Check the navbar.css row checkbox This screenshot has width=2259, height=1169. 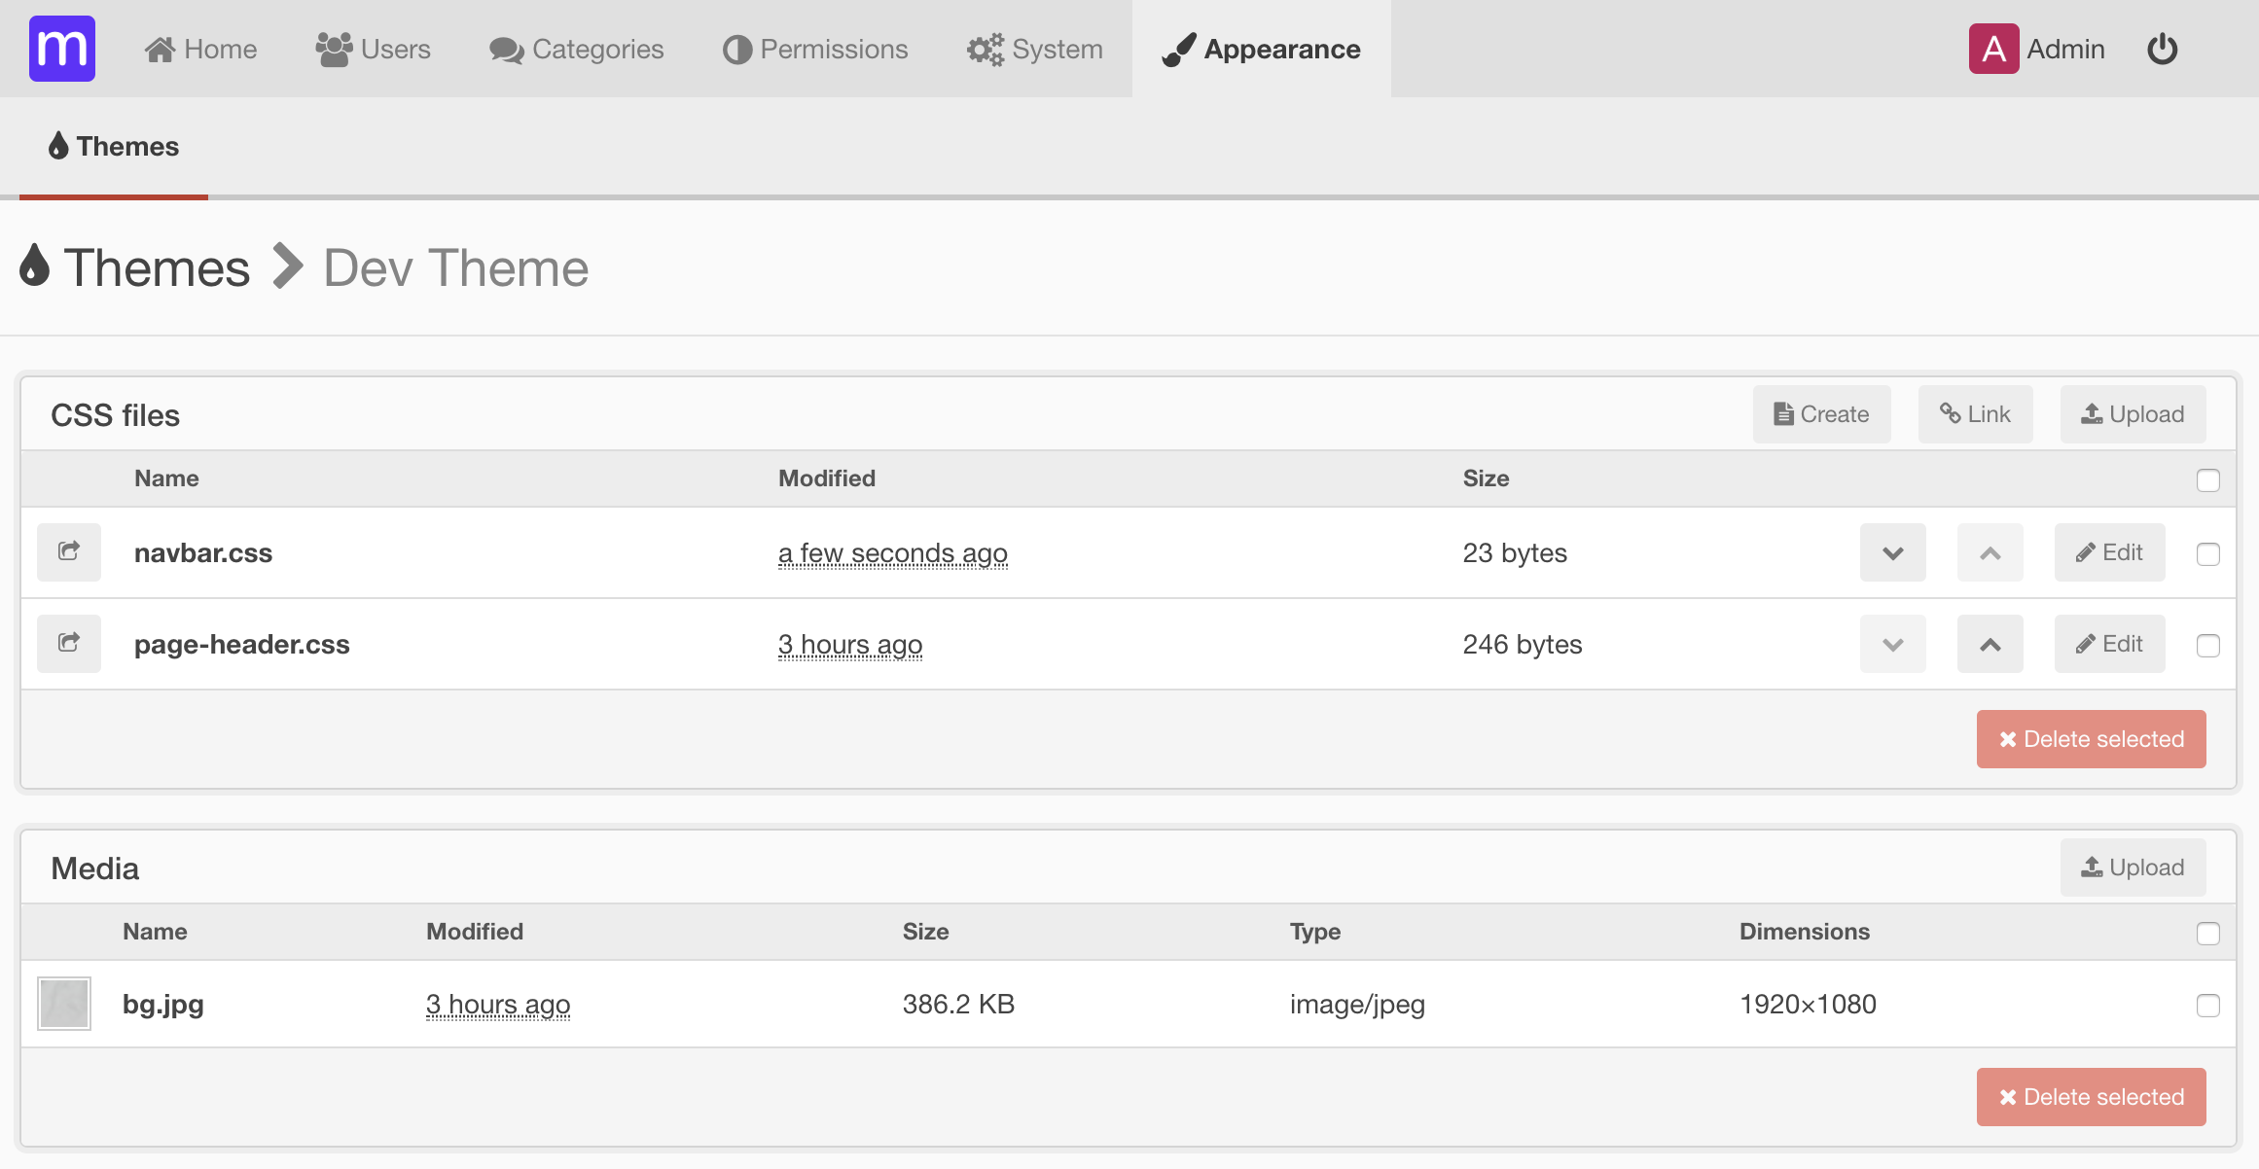click(2207, 554)
